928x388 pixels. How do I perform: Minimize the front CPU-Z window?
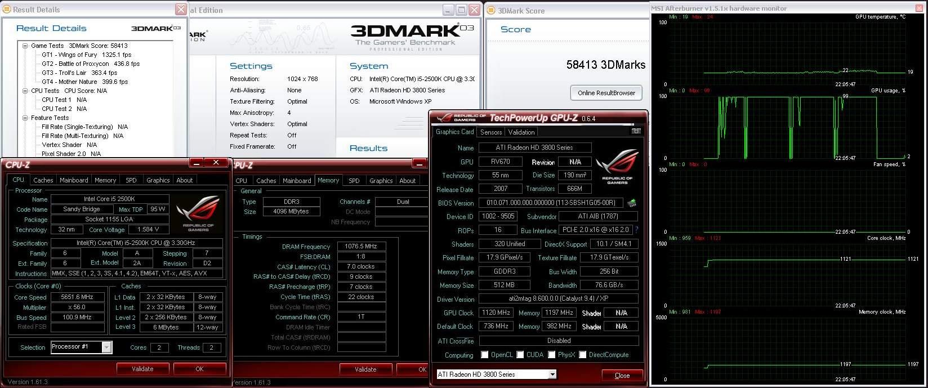(x=197, y=163)
